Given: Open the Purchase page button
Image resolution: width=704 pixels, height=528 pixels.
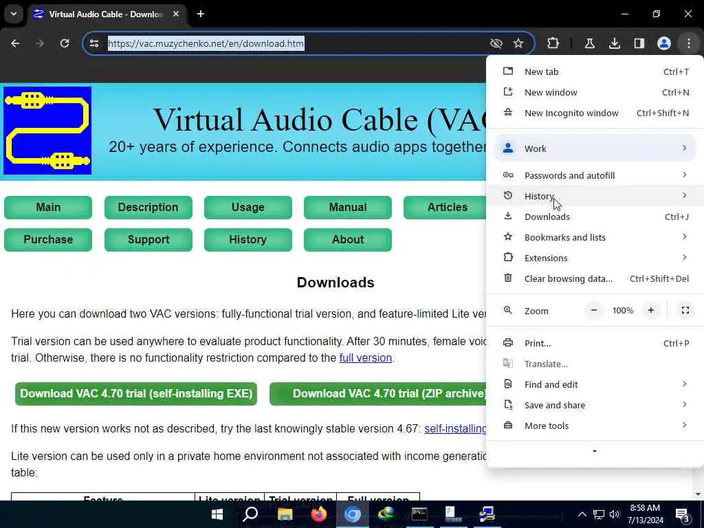Looking at the screenshot, I should pyautogui.click(x=48, y=240).
